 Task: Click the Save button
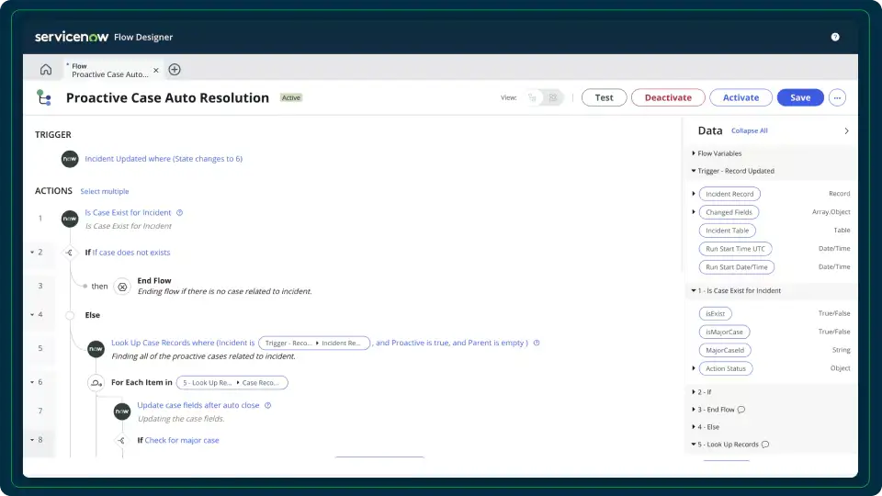pos(800,97)
